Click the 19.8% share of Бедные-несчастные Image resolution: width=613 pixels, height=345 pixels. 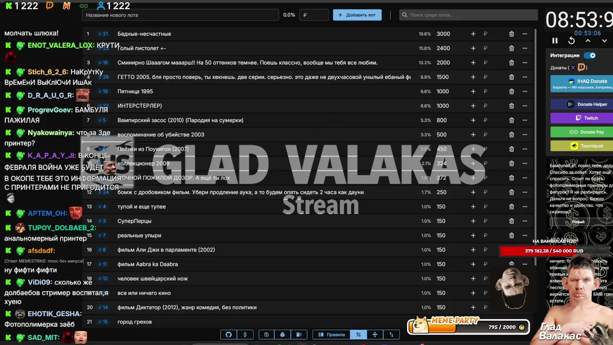tap(425, 34)
